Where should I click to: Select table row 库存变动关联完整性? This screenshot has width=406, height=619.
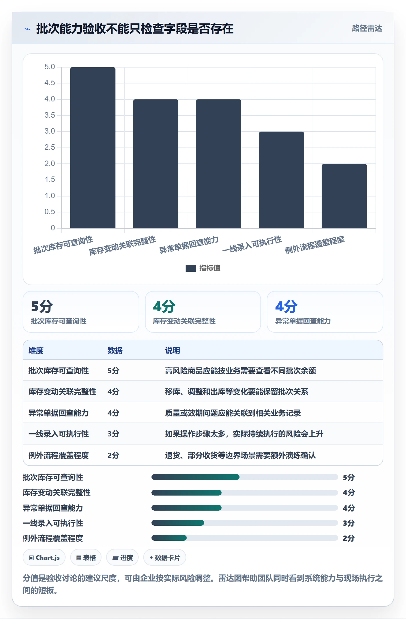[203, 392]
